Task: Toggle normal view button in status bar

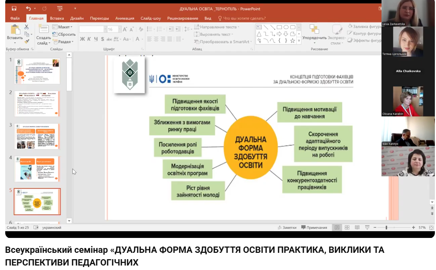Action: point(337,227)
